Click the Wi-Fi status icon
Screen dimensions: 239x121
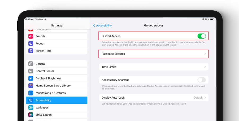click(203, 19)
